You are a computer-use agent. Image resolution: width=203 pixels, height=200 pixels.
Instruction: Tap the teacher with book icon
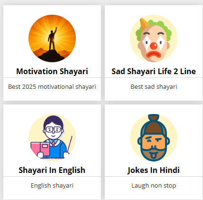(52, 138)
